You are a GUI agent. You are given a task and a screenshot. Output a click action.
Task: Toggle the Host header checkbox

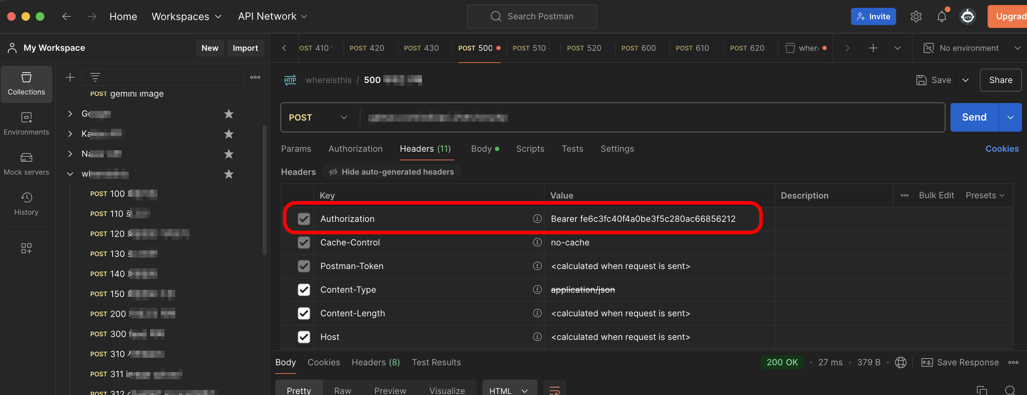pyautogui.click(x=304, y=337)
